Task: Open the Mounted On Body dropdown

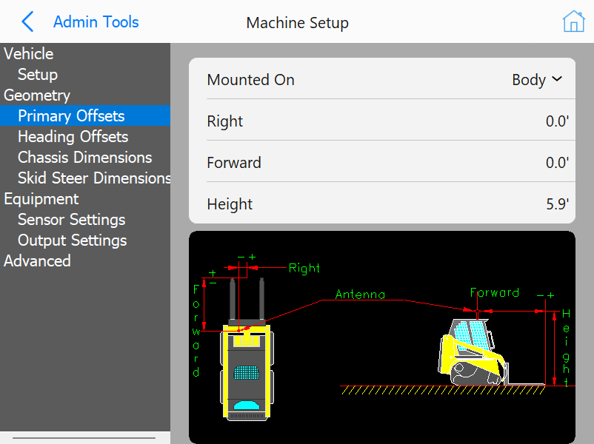Action: coord(537,79)
